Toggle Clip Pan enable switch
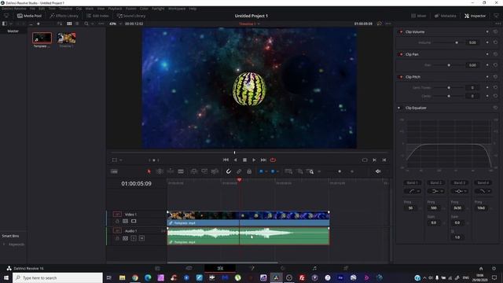 (x=401, y=54)
